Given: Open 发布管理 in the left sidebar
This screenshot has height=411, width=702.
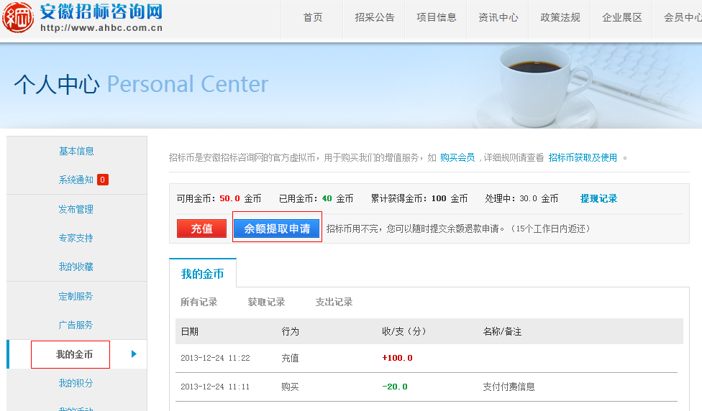Looking at the screenshot, I should 76,209.
